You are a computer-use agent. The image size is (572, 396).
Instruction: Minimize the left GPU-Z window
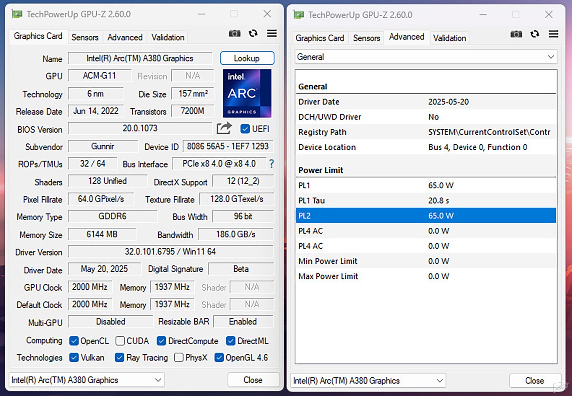(x=202, y=14)
